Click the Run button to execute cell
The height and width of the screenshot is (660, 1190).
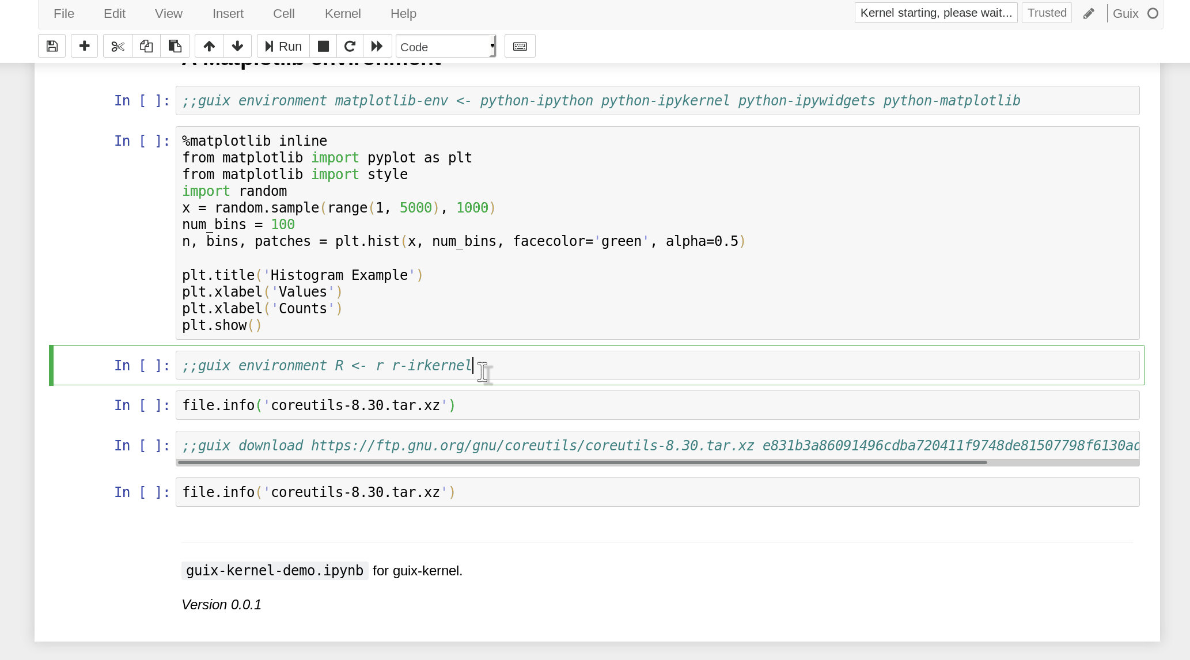[x=283, y=45]
